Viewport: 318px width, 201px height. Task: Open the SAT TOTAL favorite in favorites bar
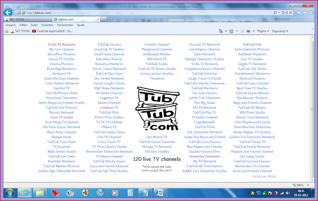(20, 31)
